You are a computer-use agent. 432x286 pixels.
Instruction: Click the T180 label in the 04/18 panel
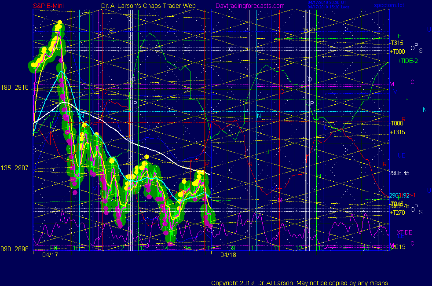[308, 31]
